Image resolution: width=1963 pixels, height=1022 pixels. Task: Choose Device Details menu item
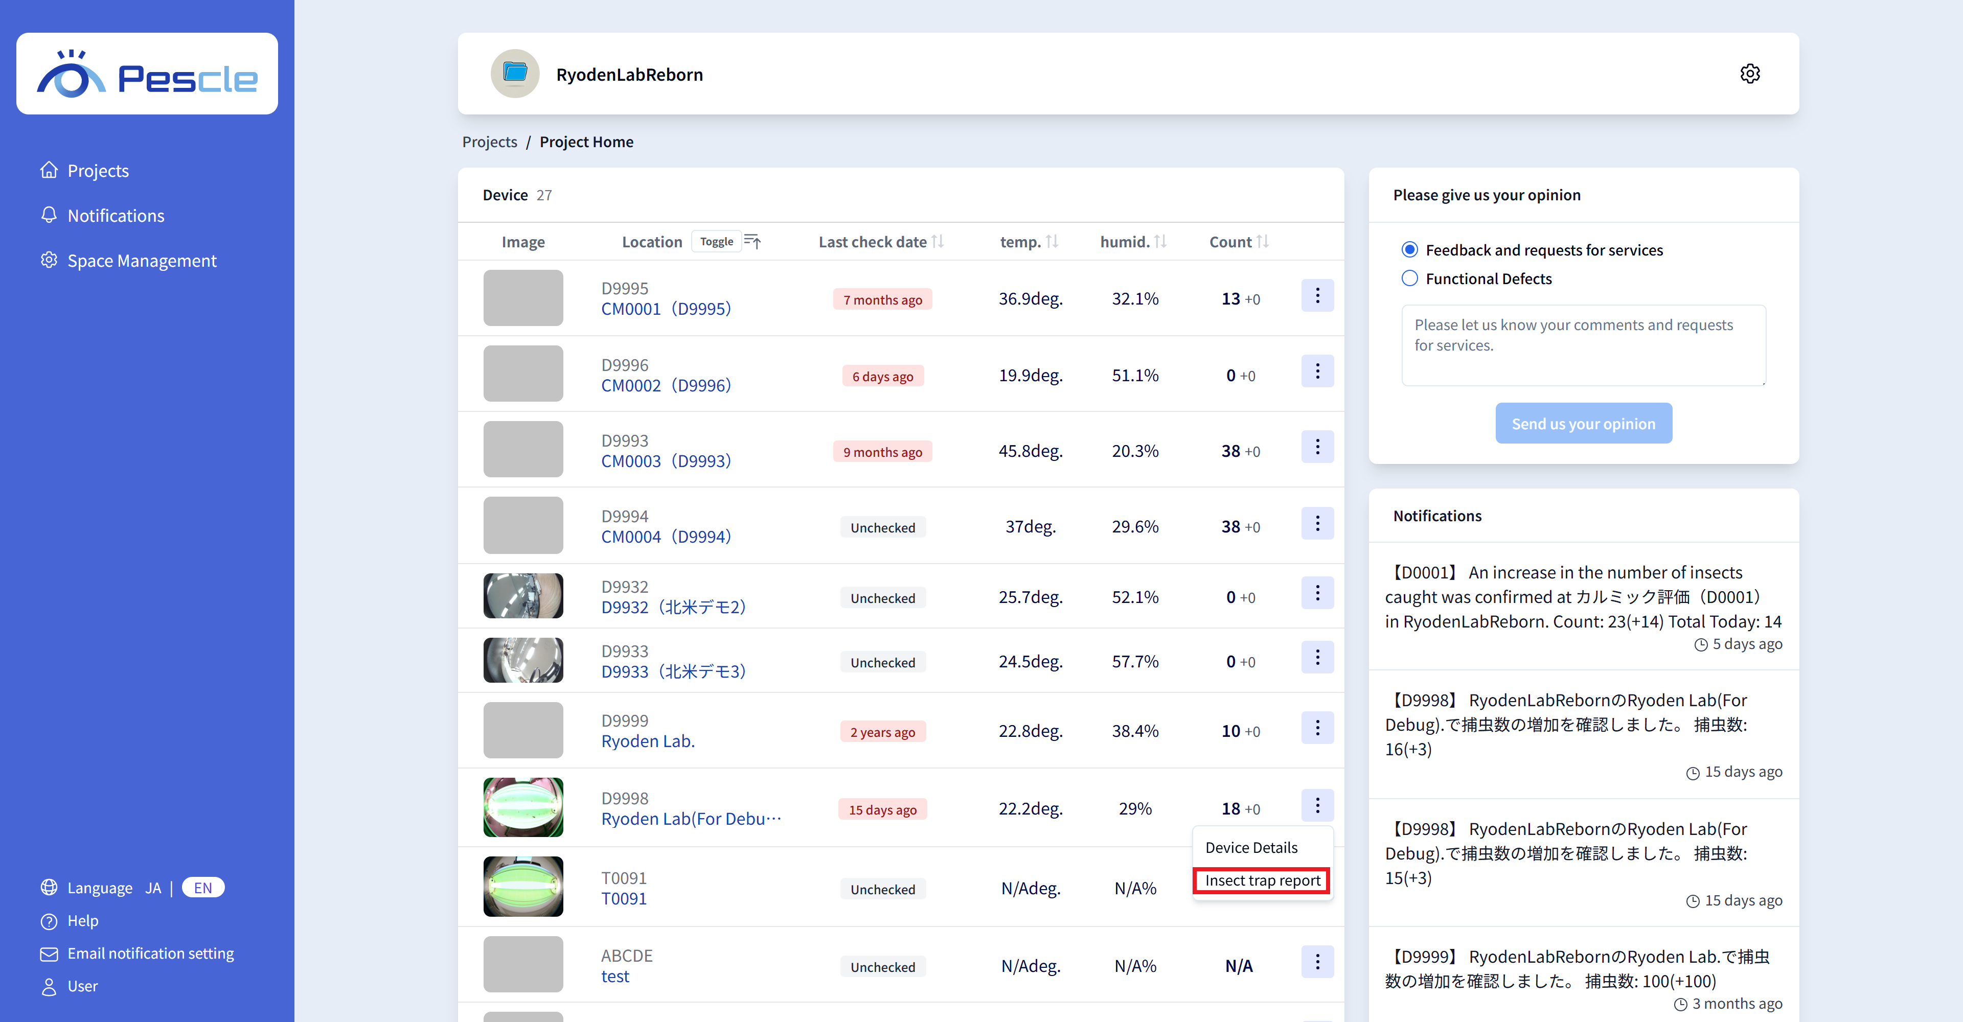(1251, 848)
